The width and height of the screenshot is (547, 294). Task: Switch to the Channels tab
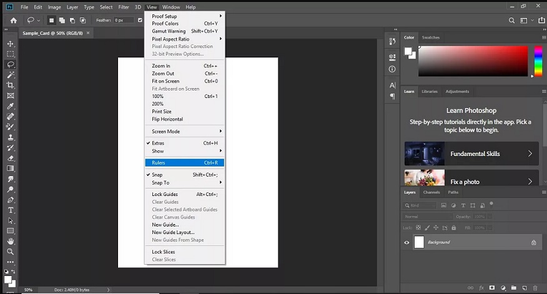point(431,192)
